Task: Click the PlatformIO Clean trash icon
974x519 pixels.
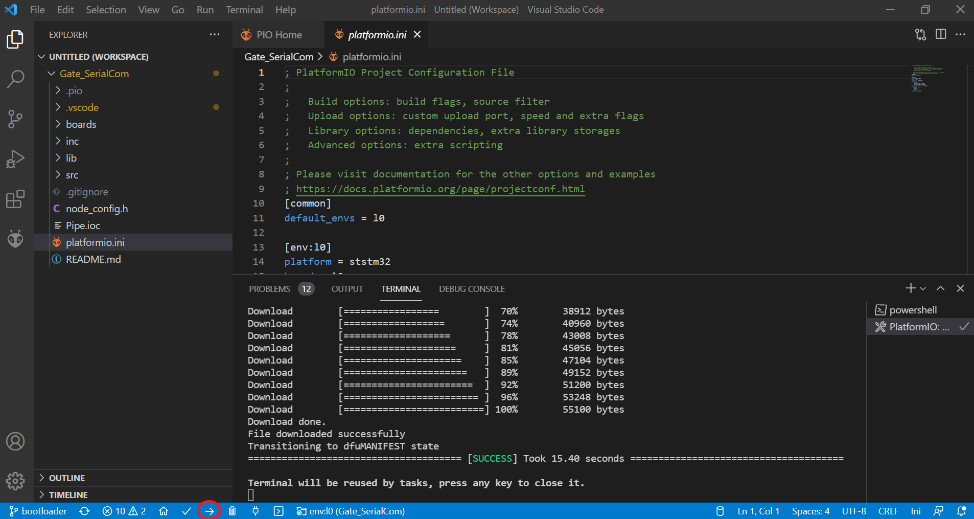Action: pyautogui.click(x=232, y=511)
